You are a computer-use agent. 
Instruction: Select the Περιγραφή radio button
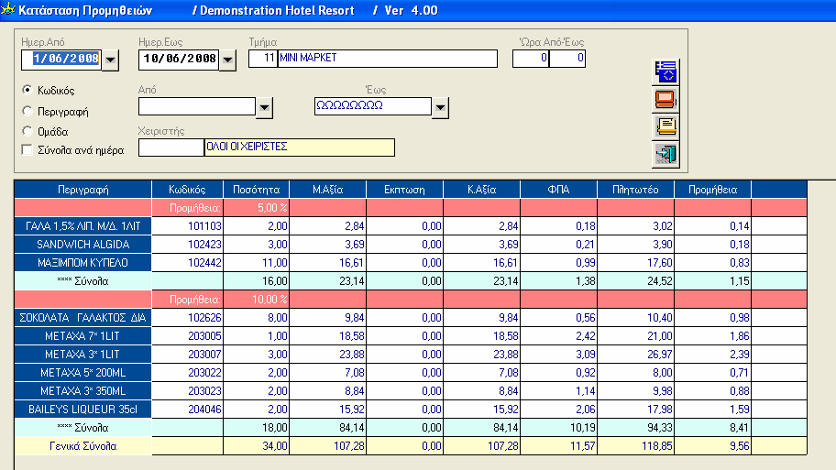point(27,111)
